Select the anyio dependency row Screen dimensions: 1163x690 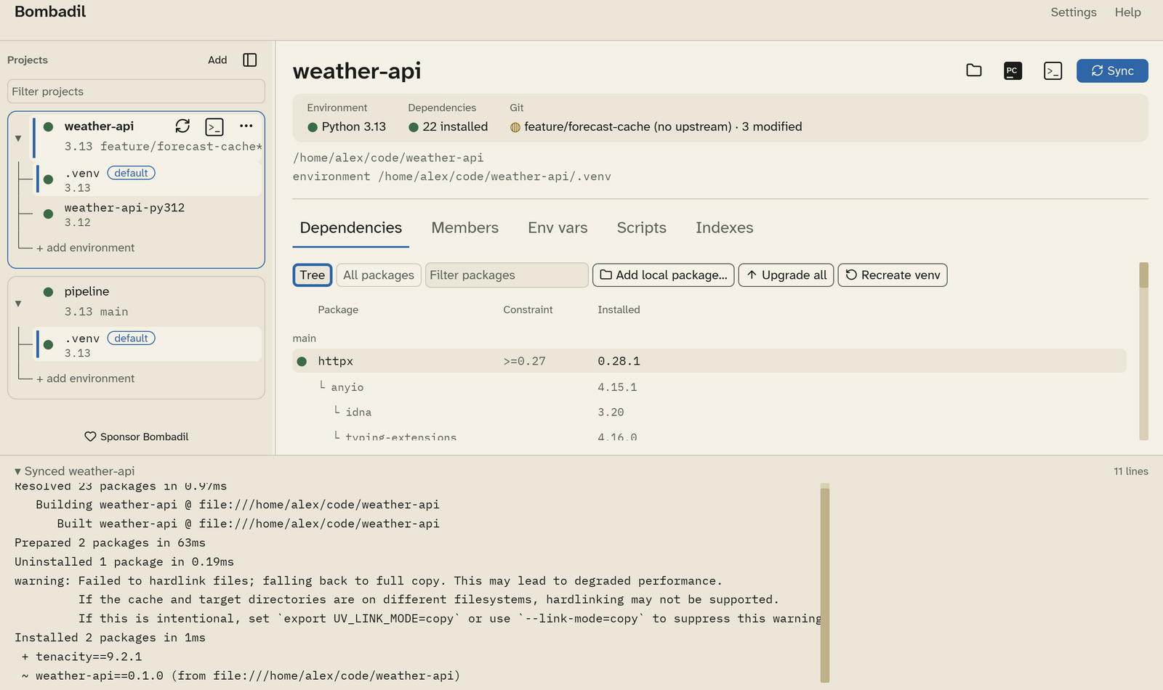pyautogui.click(x=709, y=387)
